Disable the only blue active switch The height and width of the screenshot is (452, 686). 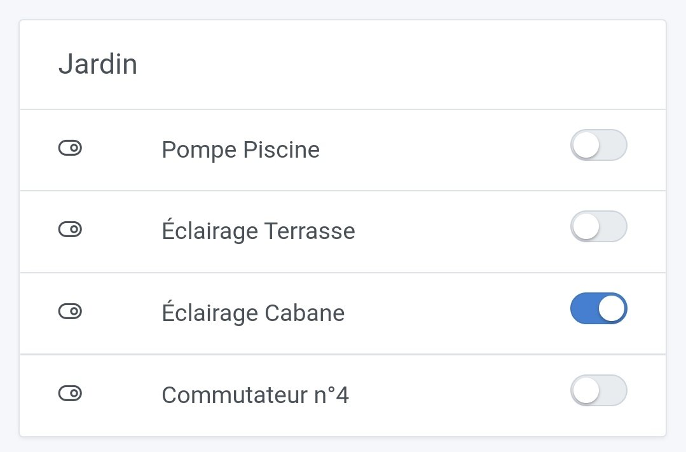point(598,308)
